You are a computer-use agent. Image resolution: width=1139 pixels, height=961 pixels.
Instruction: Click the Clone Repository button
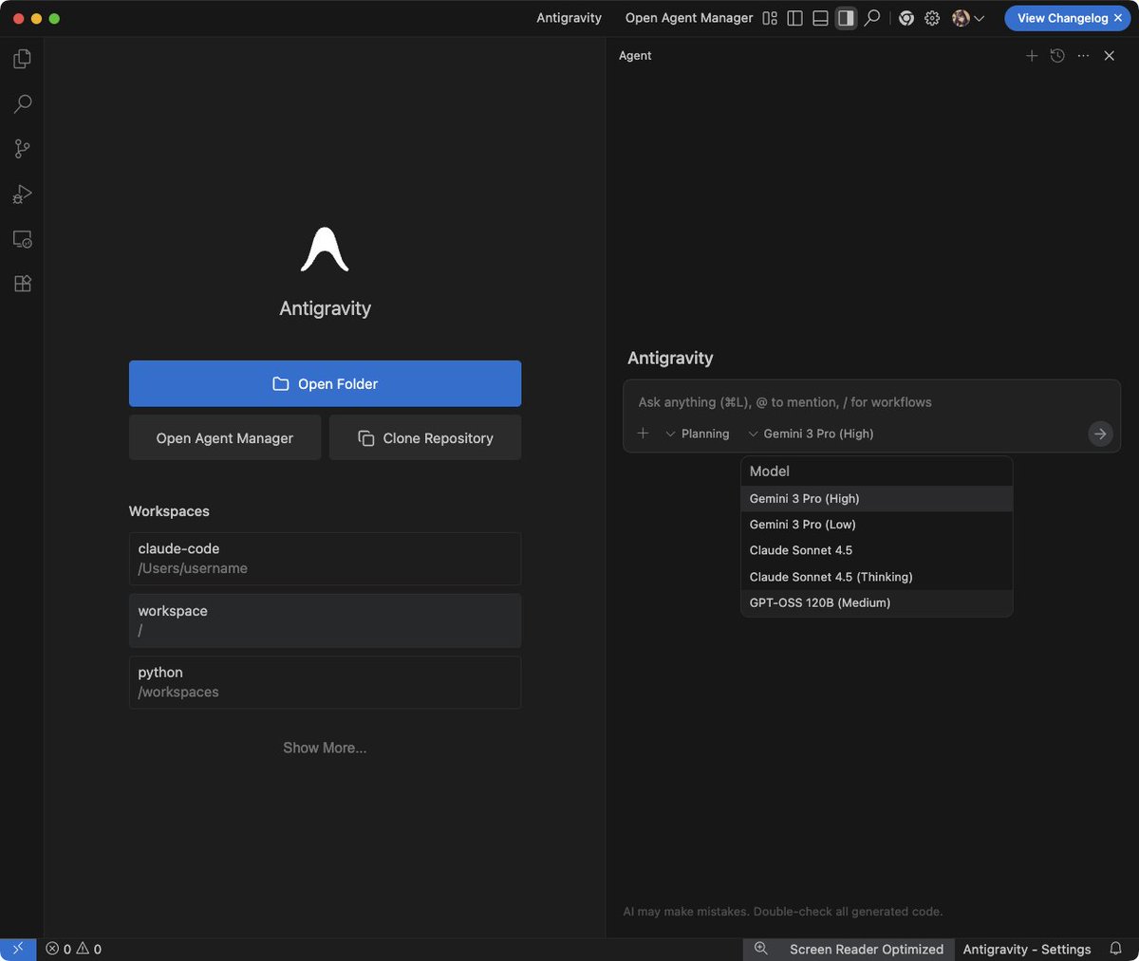coord(424,437)
